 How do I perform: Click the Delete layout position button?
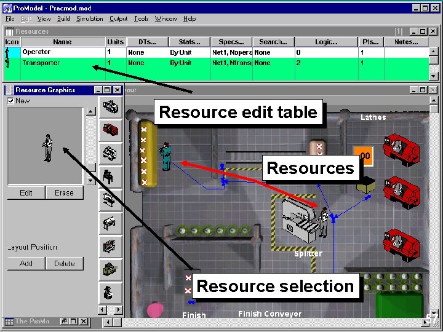click(65, 263)
